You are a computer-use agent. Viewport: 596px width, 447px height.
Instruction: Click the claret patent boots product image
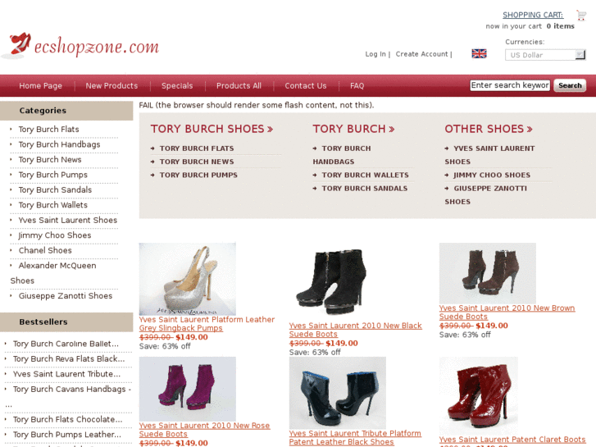coord(479,395)
